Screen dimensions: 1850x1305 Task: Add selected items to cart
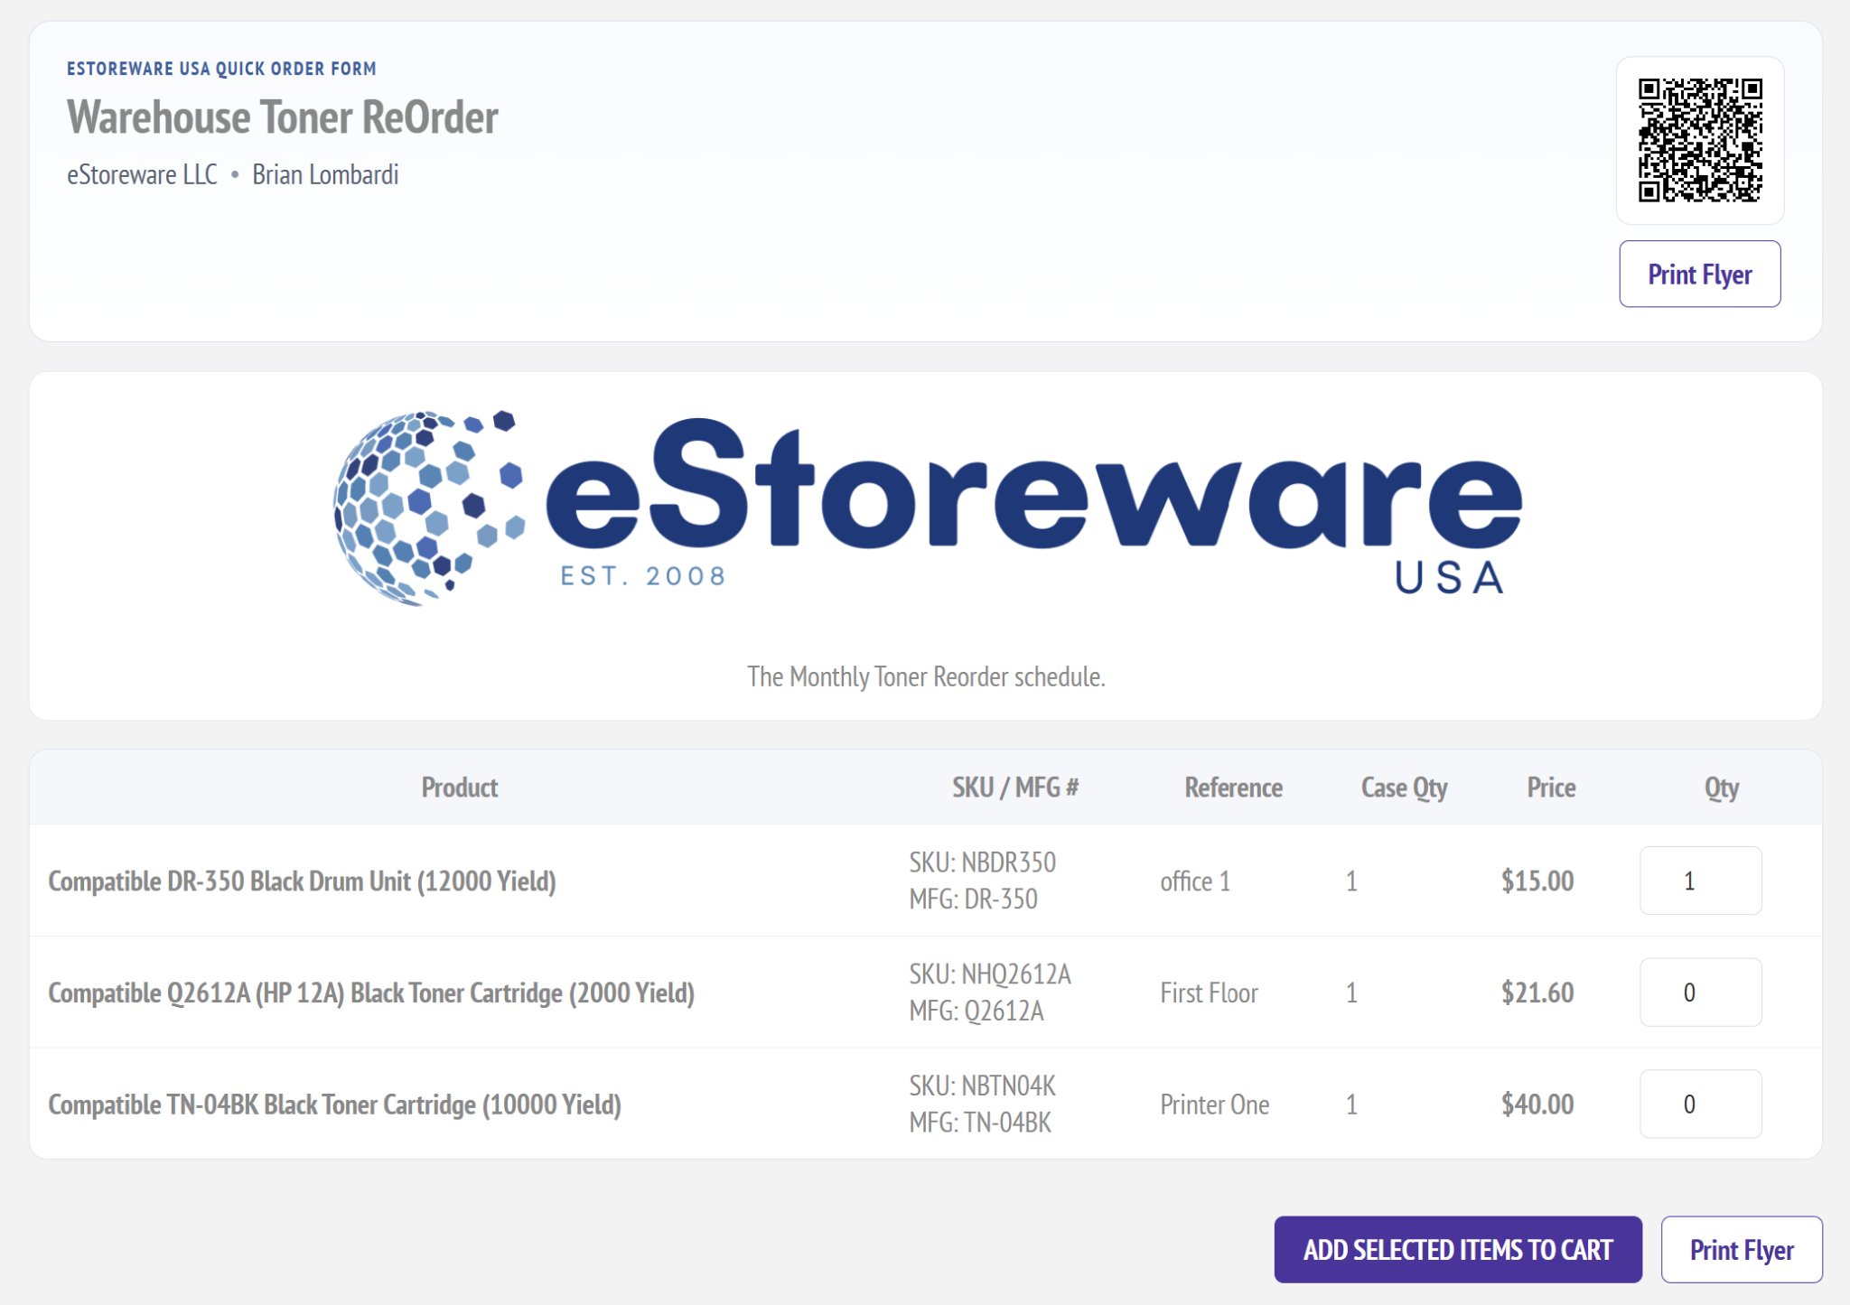pos(1458,1250)
